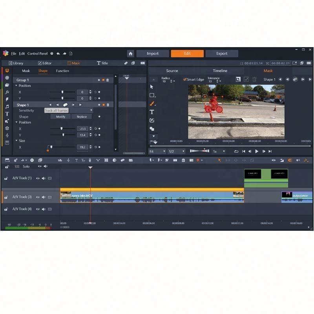Click the Shape 1 Position X slider
This screenshot has width=314, height=314.
[x=62, y=129]
